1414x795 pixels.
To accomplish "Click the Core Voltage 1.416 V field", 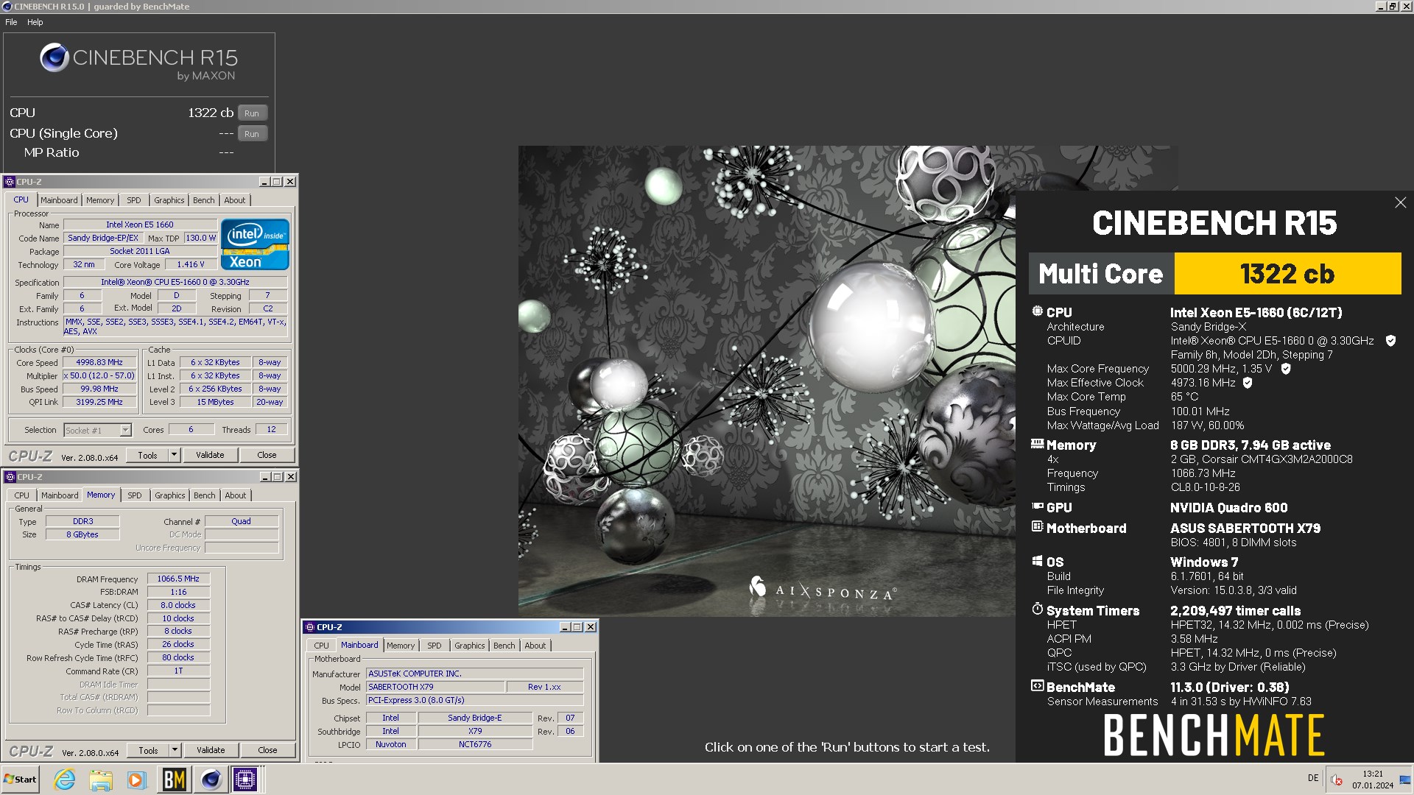I will (x=191, y=264).
